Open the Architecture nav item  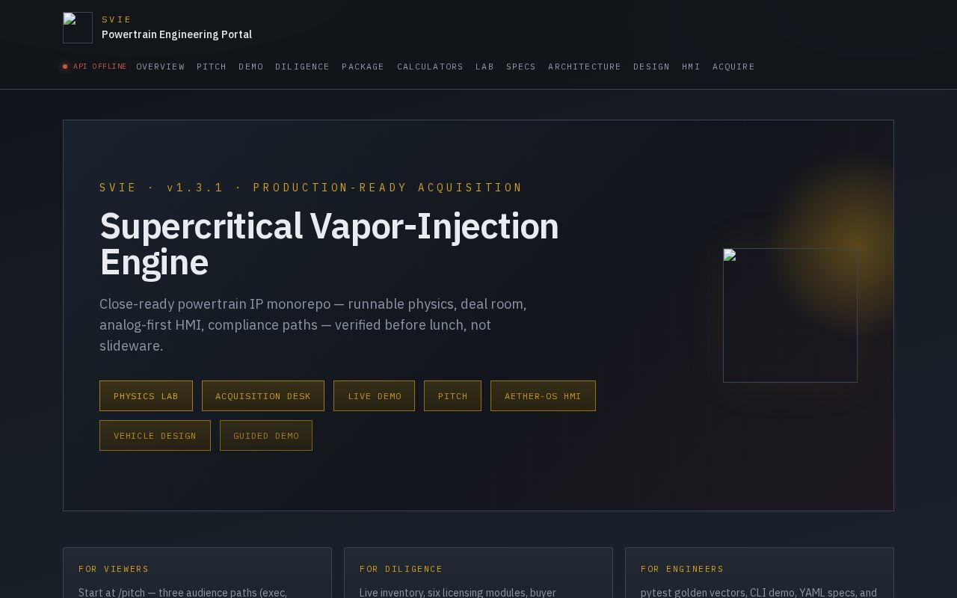point(585,67)
